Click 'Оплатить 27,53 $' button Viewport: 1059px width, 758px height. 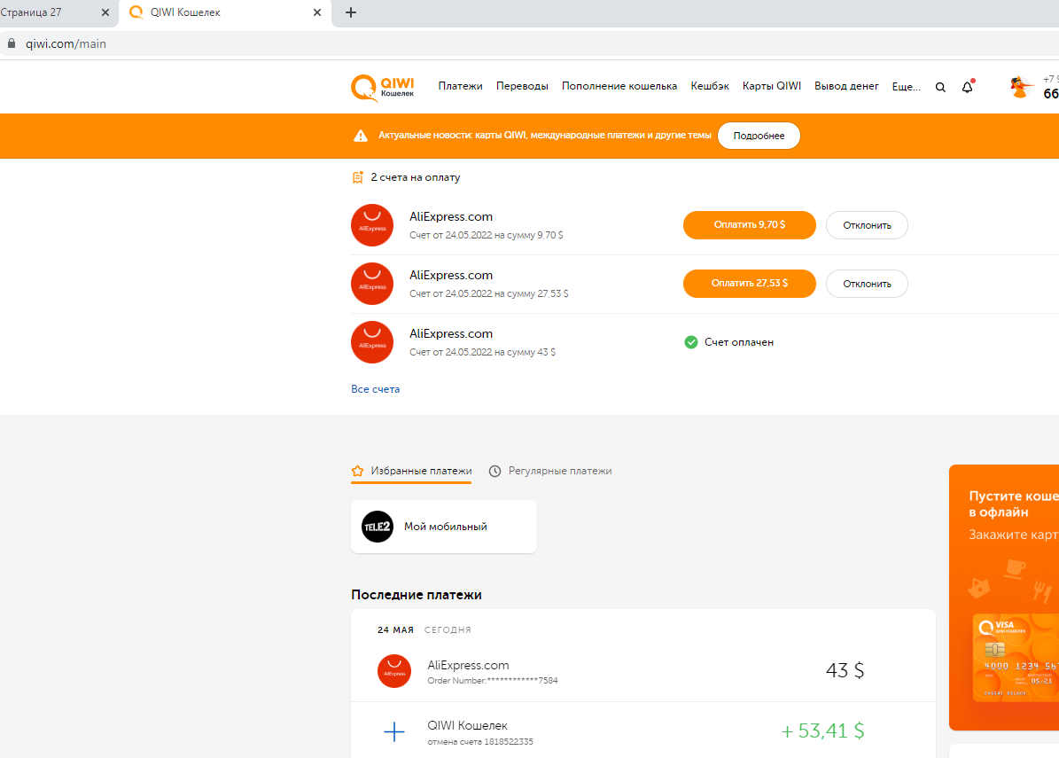click(749, 284)
